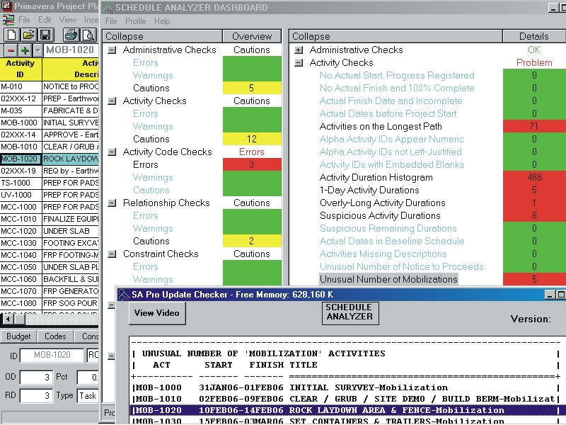Collapse Administrative Checks in the Overview panel

[112, 50]
